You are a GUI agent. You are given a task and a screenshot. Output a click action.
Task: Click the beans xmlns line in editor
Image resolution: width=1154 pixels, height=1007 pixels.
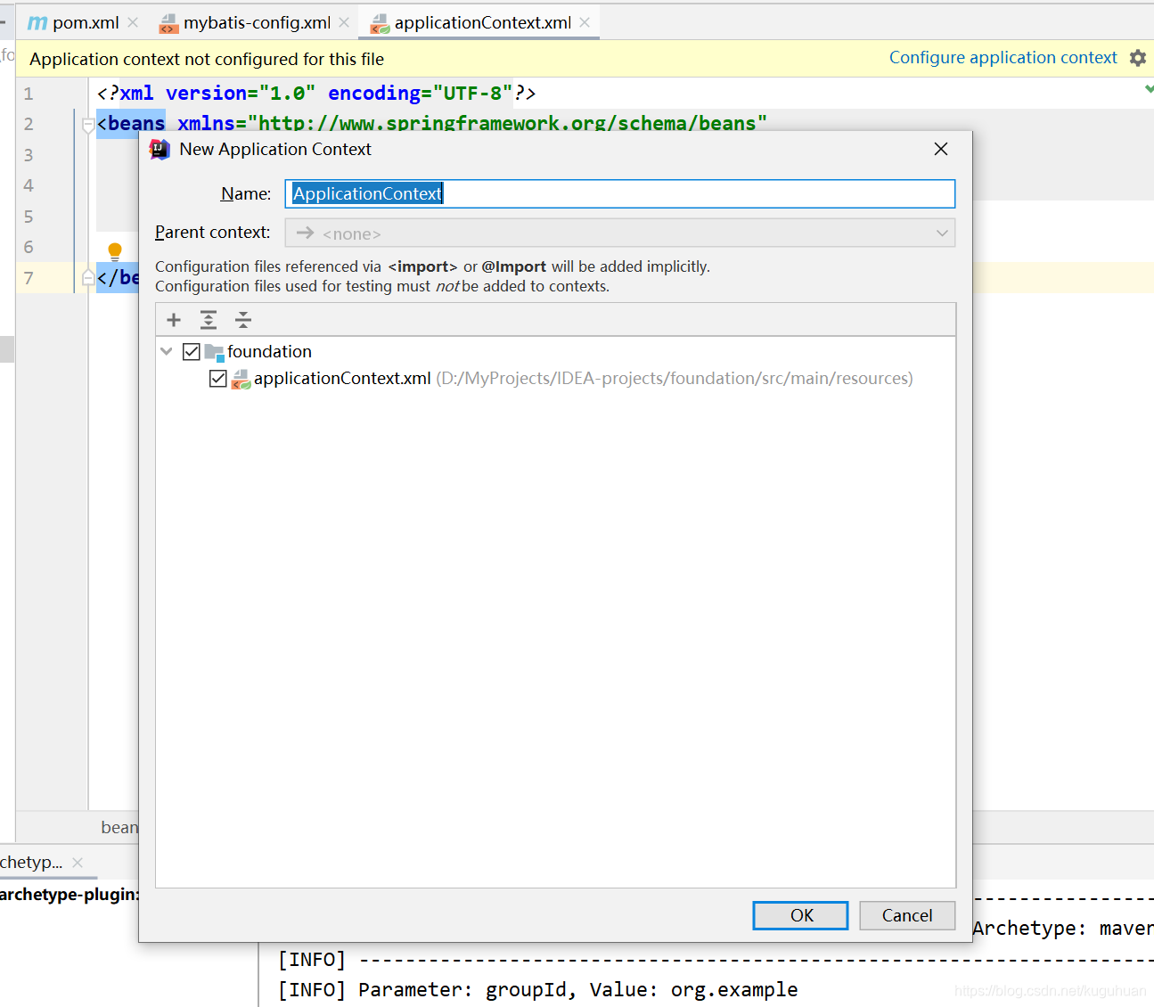pyautogui.click(x=432, y=122)
